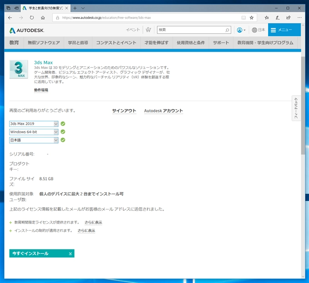
Task: Open the 才能を伸ばす menu
Action: click(x=156, y=43)
